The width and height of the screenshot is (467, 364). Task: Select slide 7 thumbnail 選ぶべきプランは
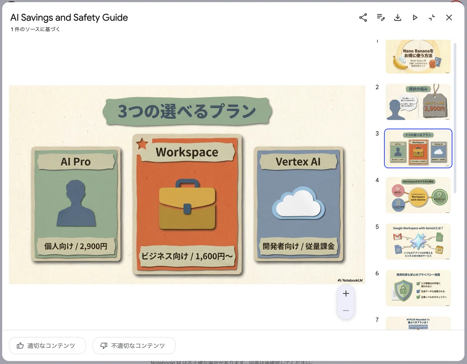pyautogui.click(x=418, y=323)
